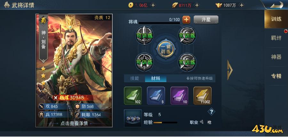Click the orange plus next to 将魂
Viewport: 288px width, 137px height.
tap(186, 20)
